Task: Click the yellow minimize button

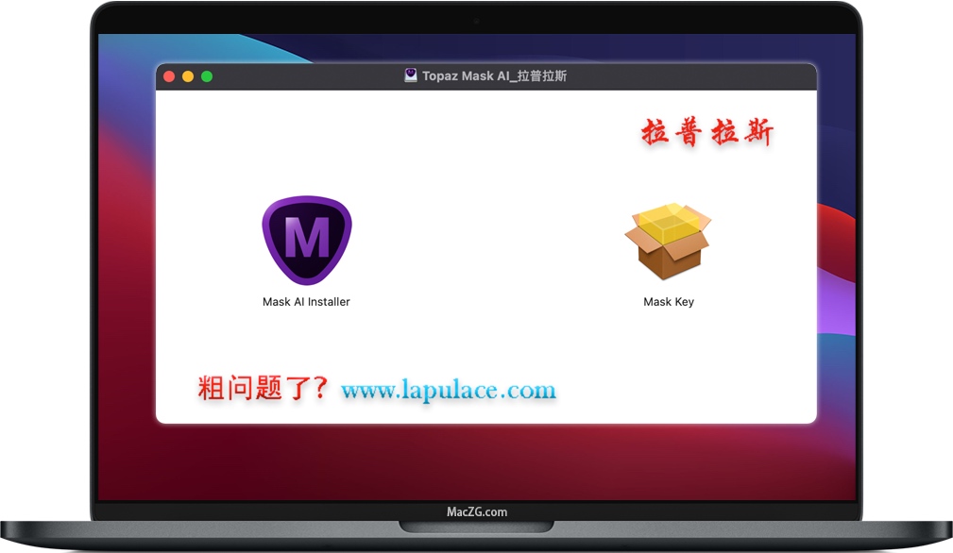Action: pyautogui.click(x=188, y=76)
